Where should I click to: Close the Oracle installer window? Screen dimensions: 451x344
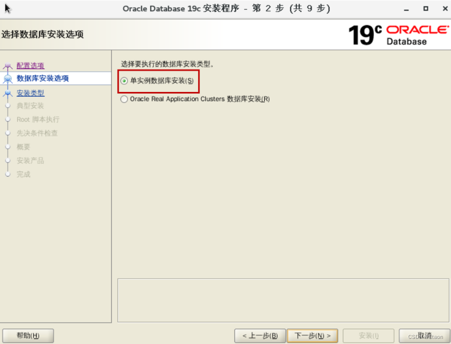(x=445, y=9)
